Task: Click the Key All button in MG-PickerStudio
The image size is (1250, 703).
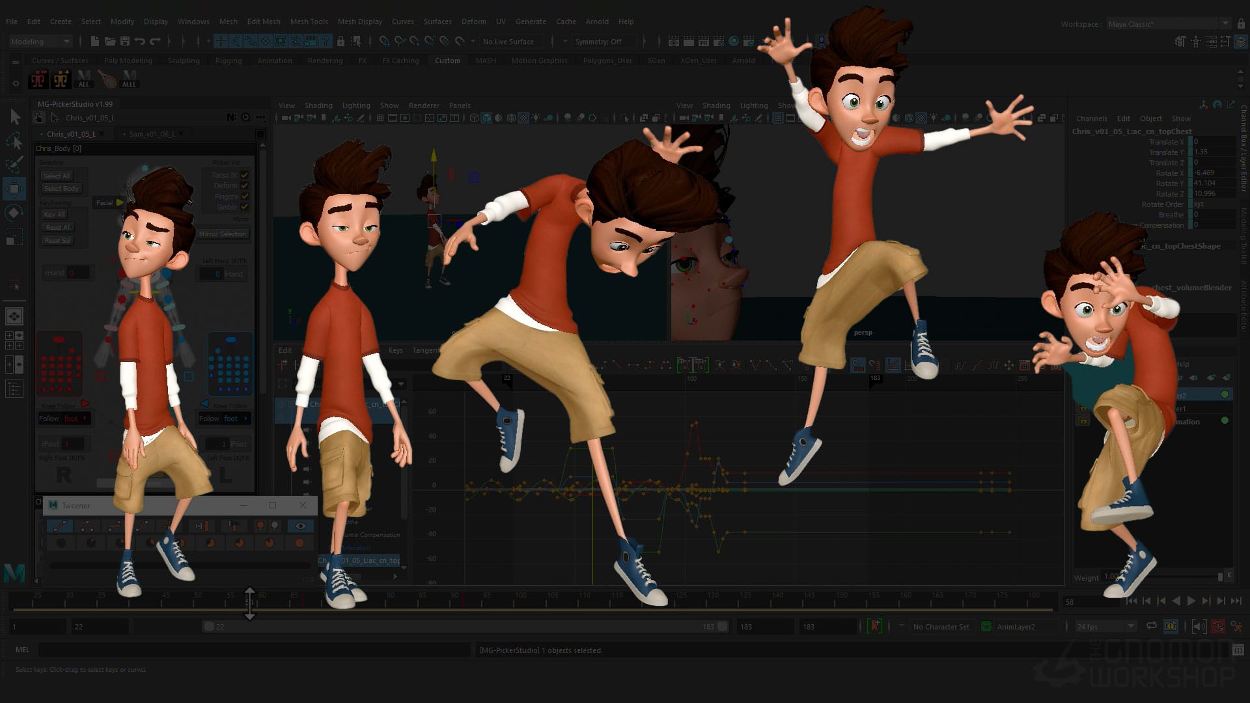Action: (x=55, y=214)
